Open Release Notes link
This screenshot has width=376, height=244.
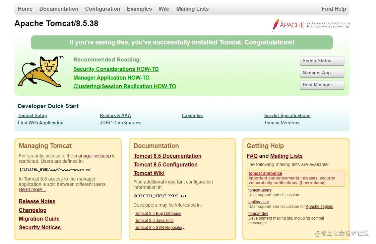37,202
